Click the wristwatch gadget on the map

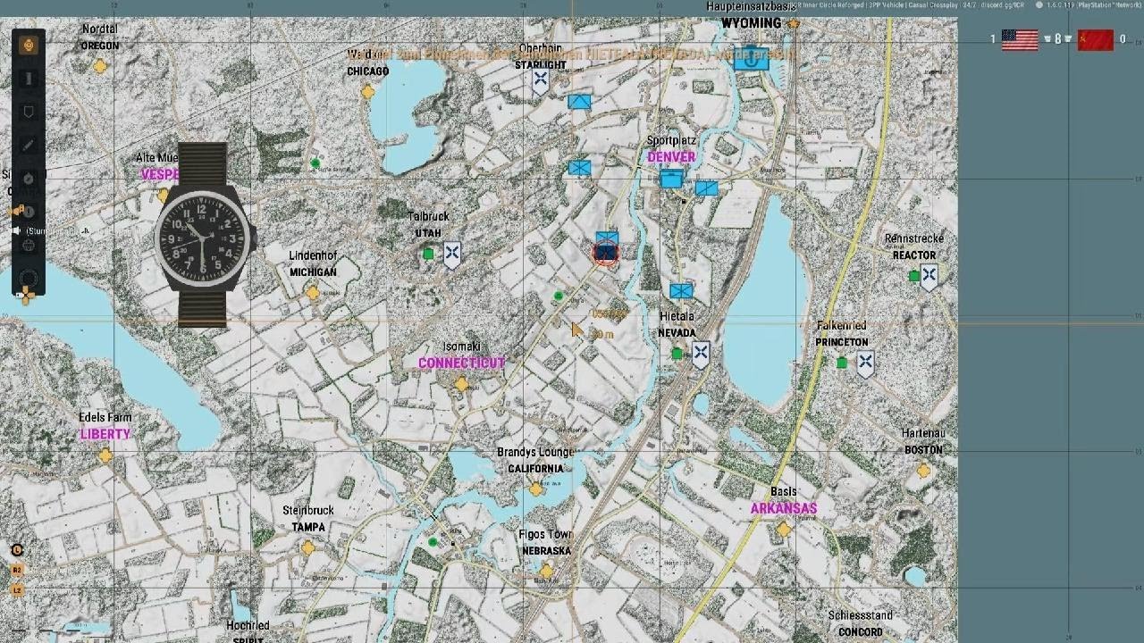click(x=203, y=236)
